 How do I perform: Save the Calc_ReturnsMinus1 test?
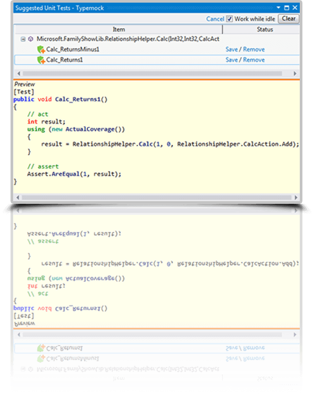click(232, 50)
